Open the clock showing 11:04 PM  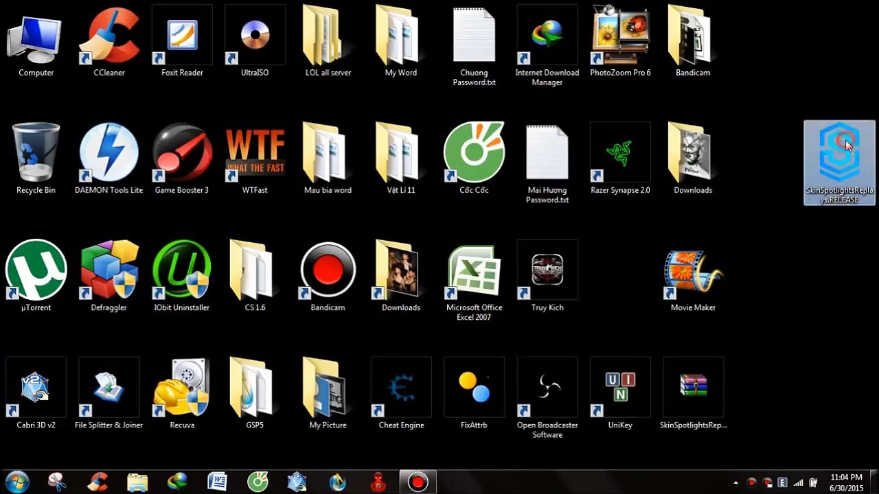point(846,482)
